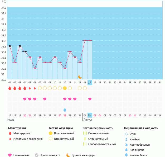The height and width of the screenshot is (157, 165).
Task: Click the menstruation drop on cycle day 01
Action: coord(10,88)
